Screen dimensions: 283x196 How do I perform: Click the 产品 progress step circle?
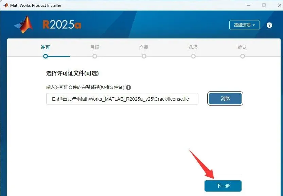click(144, 56)
